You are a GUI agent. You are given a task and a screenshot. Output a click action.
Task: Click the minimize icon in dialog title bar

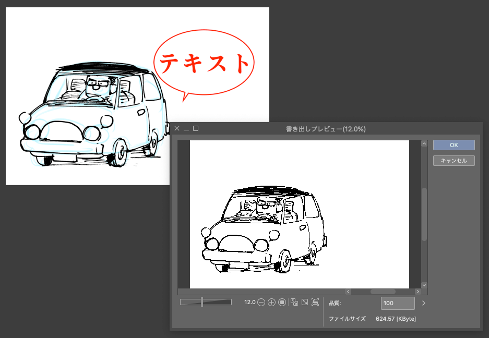click(186, 130)
